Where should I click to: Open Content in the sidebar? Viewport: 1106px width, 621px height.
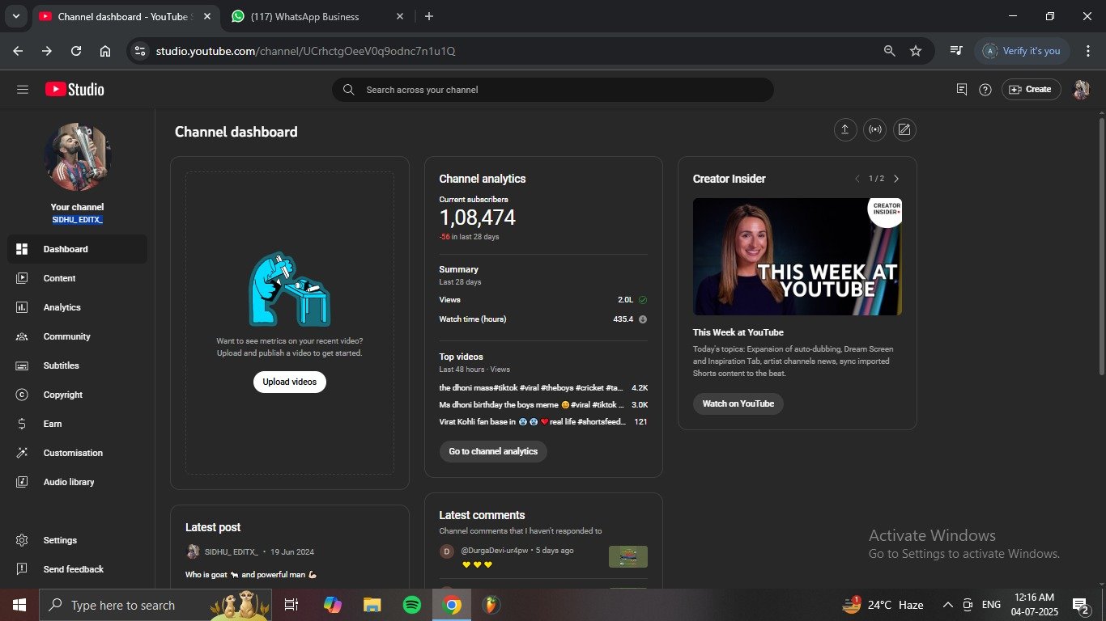pyautogui.click(x=77, y=278)
